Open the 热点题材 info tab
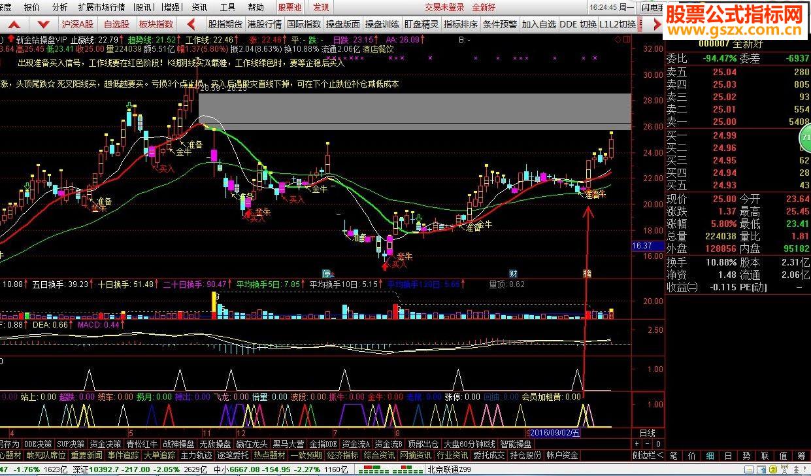Screen dimensions: 811x476 click(270, 455)
